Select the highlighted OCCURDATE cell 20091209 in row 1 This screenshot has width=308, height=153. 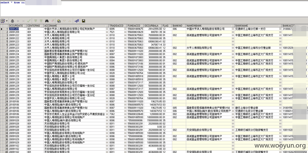point(17,29)
